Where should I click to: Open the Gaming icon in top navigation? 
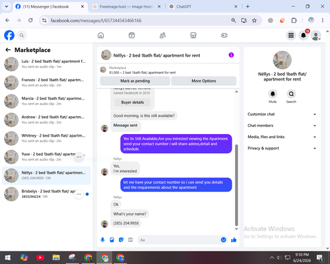224,35
